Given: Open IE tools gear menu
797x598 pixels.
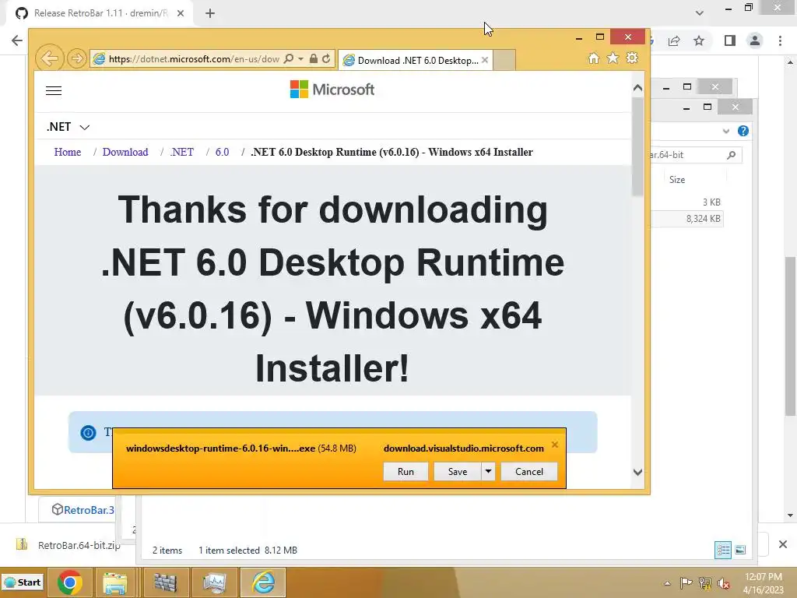Looking at the screenshot, I should [632, 58].
